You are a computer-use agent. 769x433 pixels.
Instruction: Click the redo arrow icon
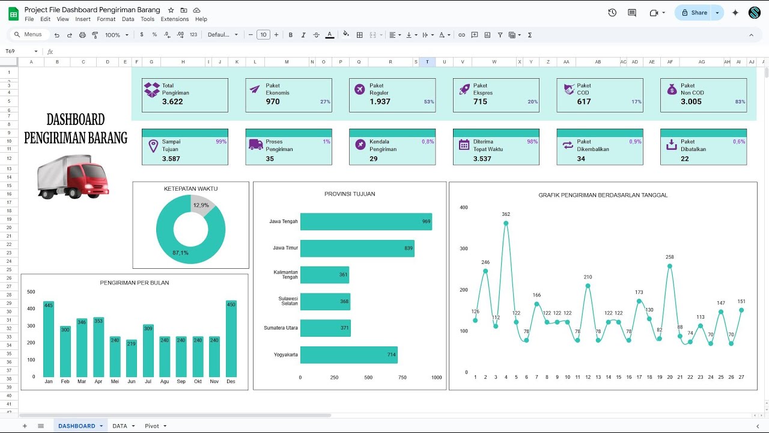70,35
